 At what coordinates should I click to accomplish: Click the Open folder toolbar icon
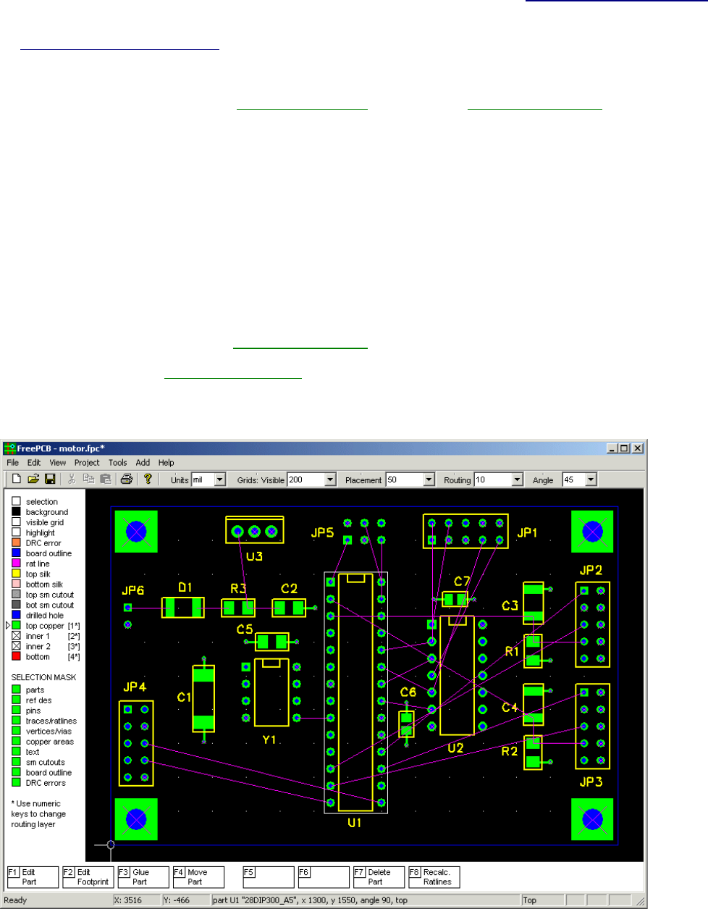(x=33, y=479)
